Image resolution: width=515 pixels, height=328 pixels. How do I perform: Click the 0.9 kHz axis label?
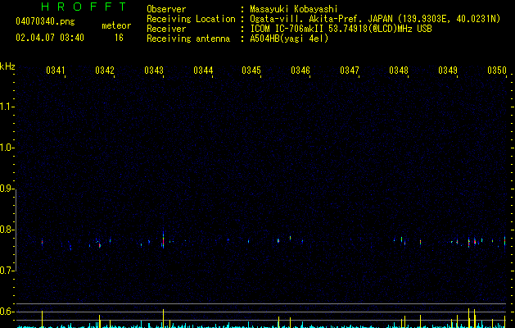coord(7,189)
